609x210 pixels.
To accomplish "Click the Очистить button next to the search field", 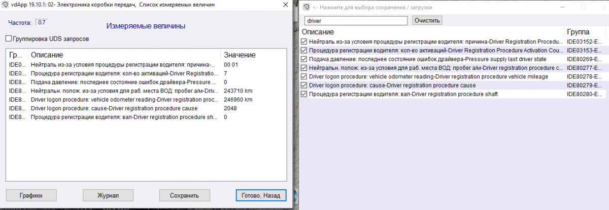I will point(427,21).
